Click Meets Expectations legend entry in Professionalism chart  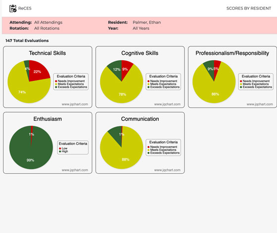pyautogui.click(x=254, y=84)
